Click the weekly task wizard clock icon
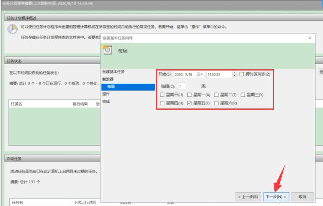Viewport: 323px width, 206px height. point(107,50)
